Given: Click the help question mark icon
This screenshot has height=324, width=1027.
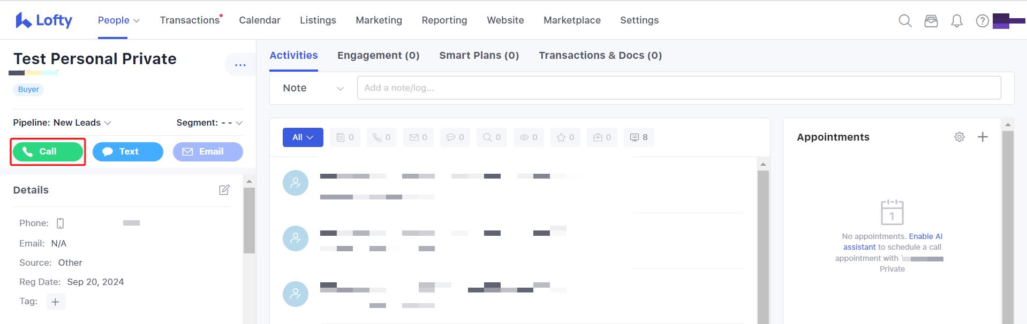Looking at the screenshot, I should [x=982, y=21].
